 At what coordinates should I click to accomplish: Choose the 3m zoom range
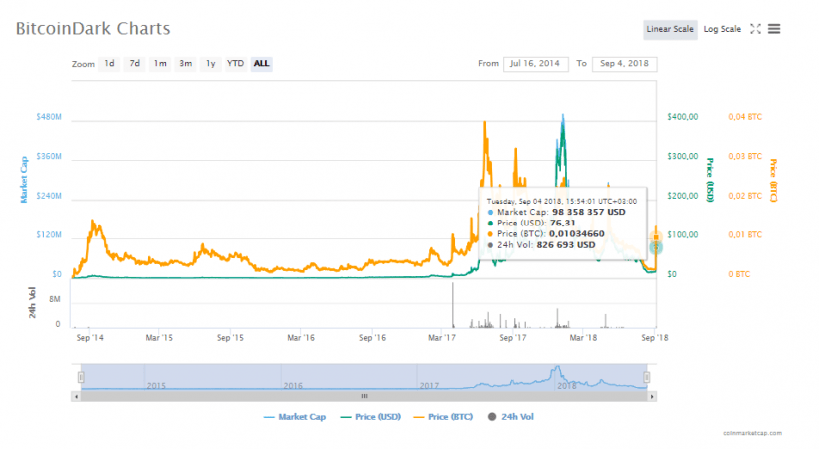(x=185, y=64)
